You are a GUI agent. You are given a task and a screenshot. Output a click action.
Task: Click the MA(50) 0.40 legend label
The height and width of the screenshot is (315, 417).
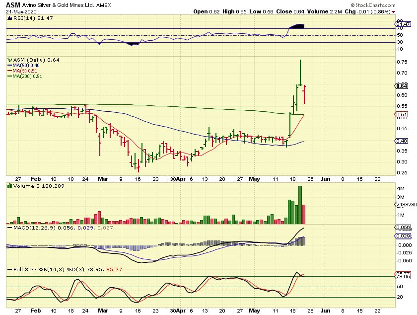tap(26, 66)
